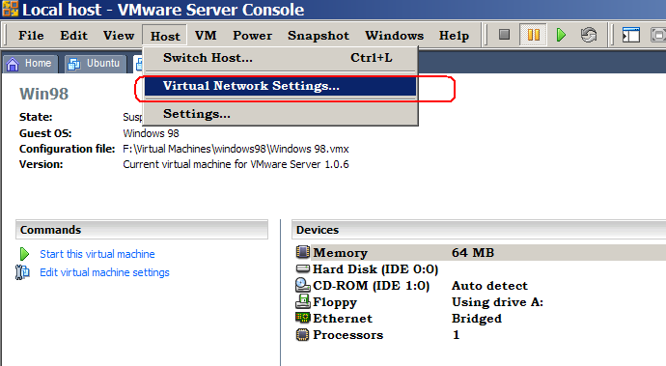This screenshot has height=366, width=666.
Task: Select the Hard Disk (IDE 0:0) row
Action: tap(480, 269)
